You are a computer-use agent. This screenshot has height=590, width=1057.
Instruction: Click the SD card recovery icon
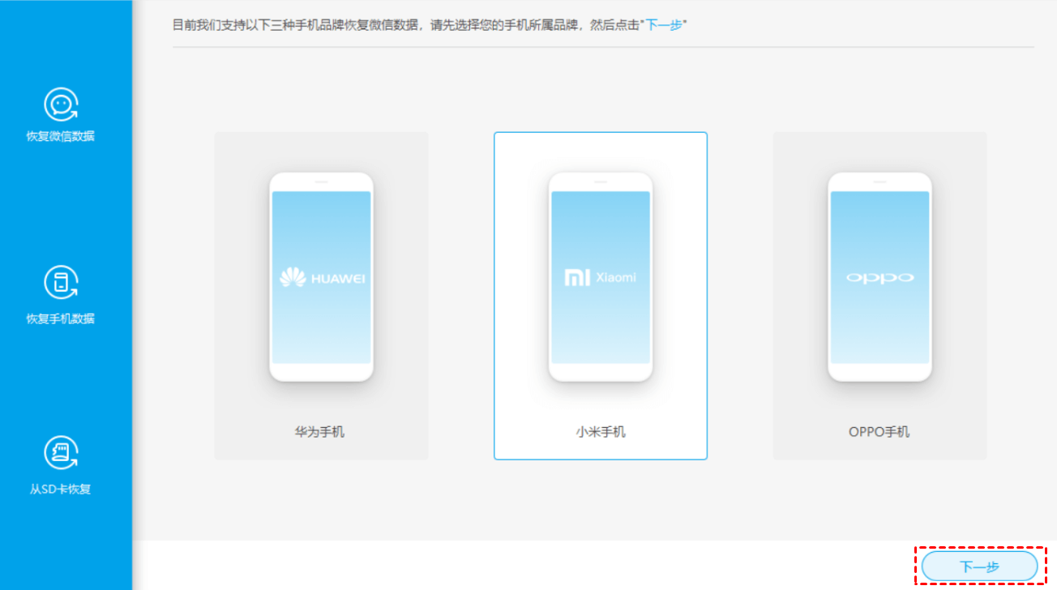tap(61, 453)
